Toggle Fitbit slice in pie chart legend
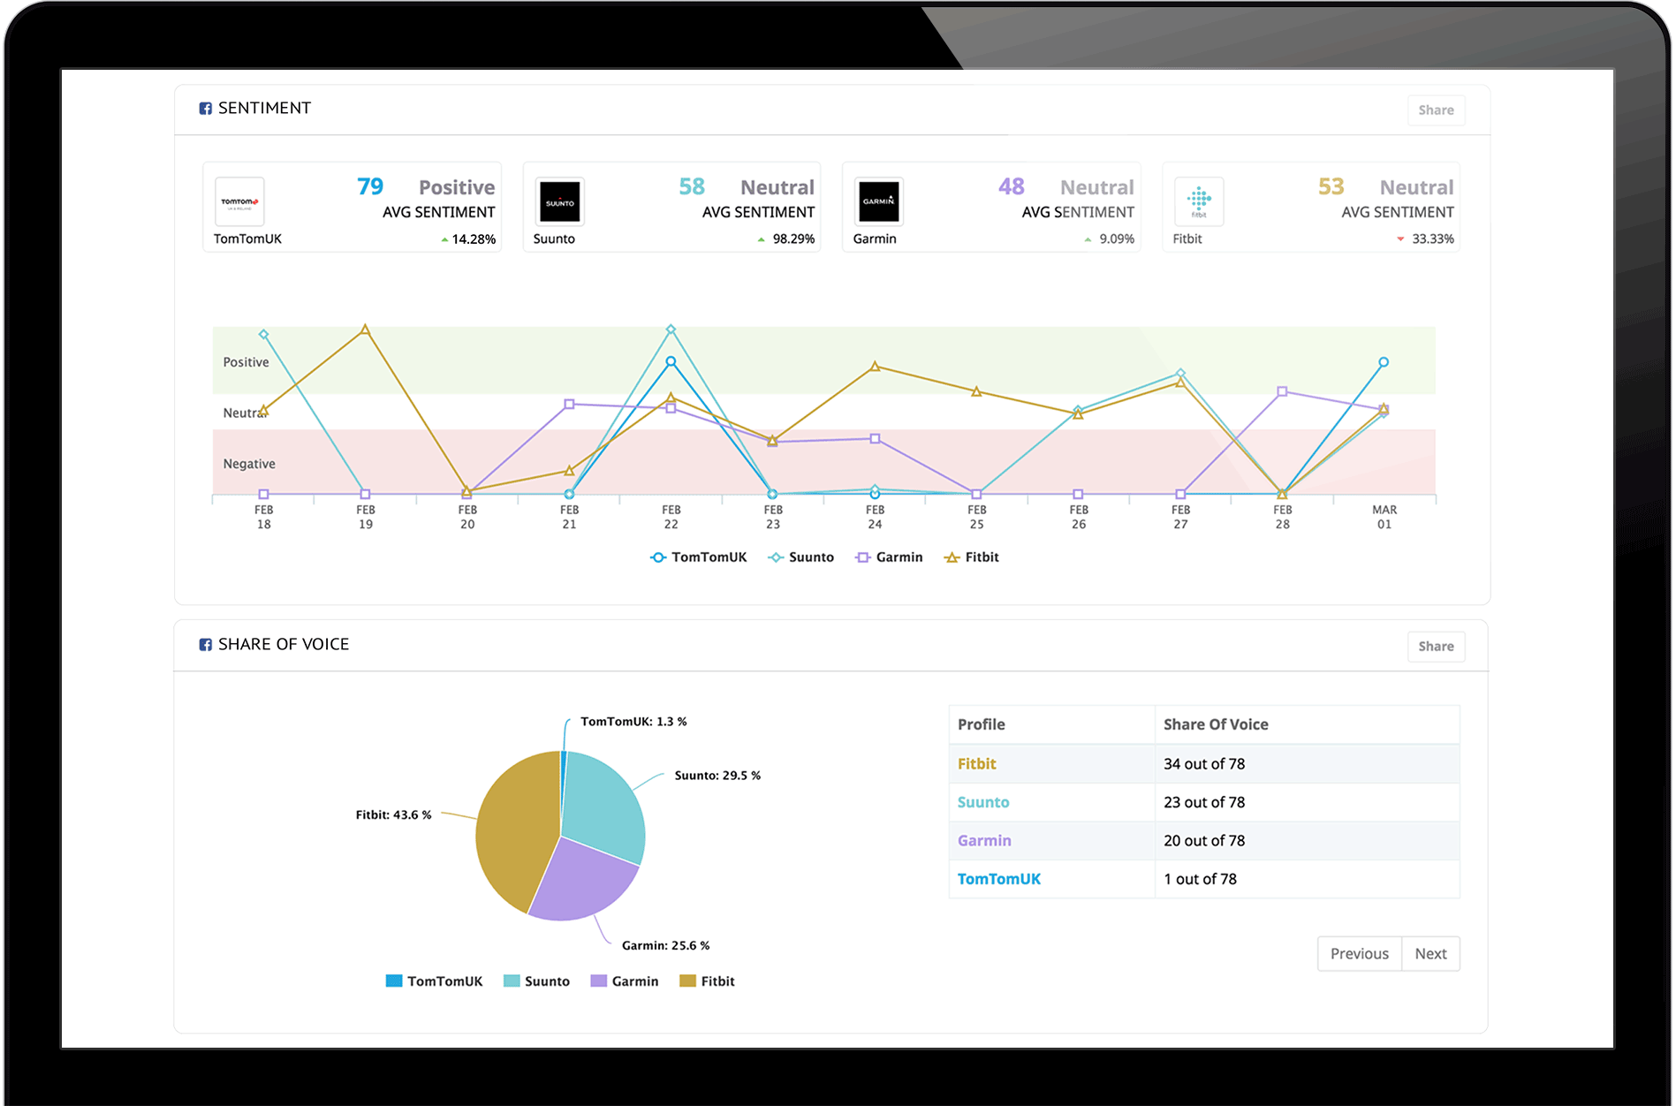Image resolution: width=1676 pixels, height=1106 pixels. click(707, 981)
